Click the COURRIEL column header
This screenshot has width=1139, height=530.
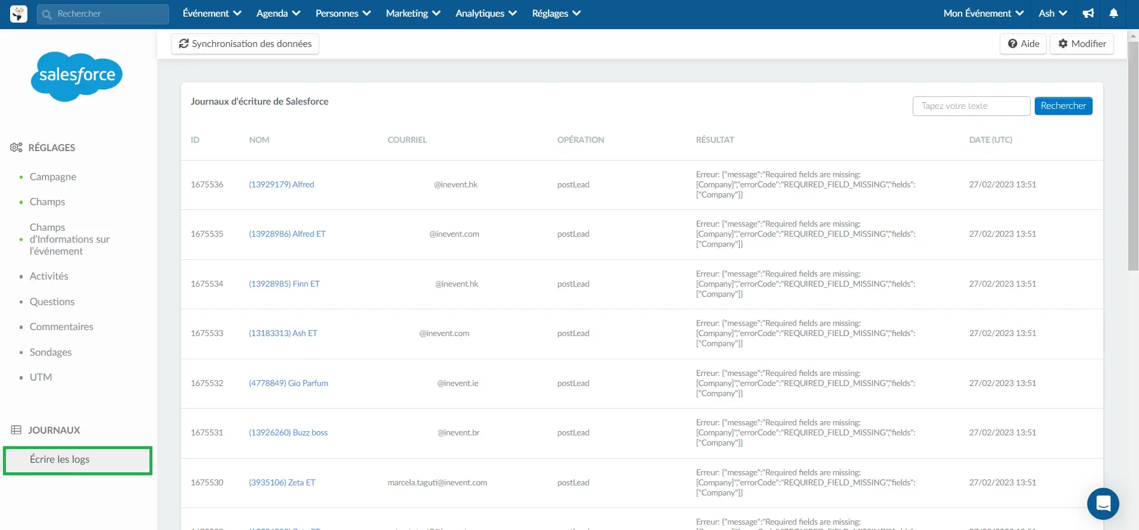(407, 140)
